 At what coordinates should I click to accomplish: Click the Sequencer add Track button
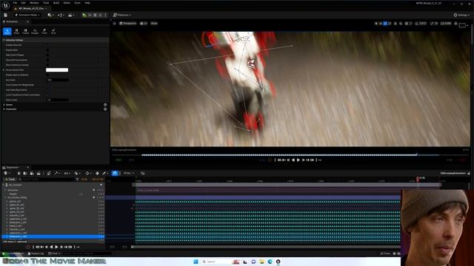click(10, 180)
